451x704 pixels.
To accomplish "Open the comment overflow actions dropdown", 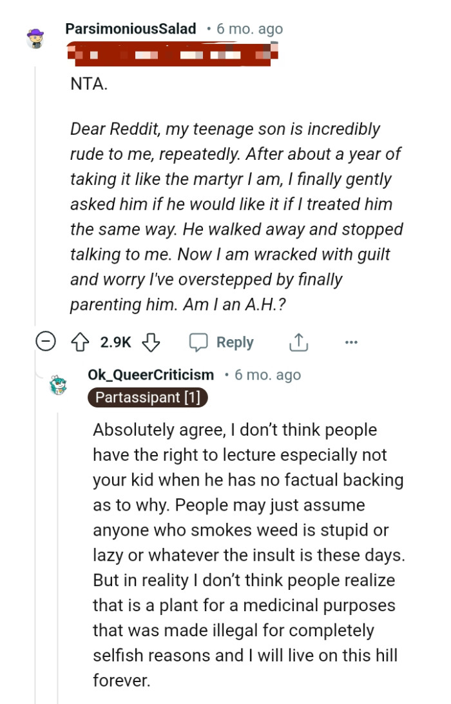I will click(351, 342).
